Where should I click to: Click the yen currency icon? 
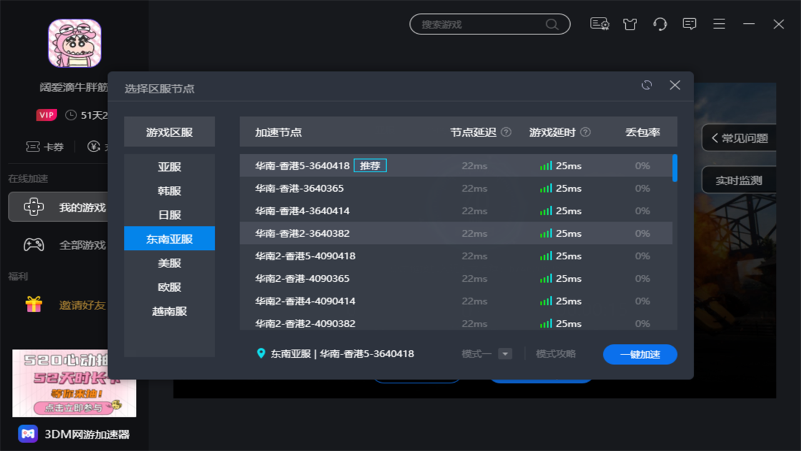(x=93, y=147)
